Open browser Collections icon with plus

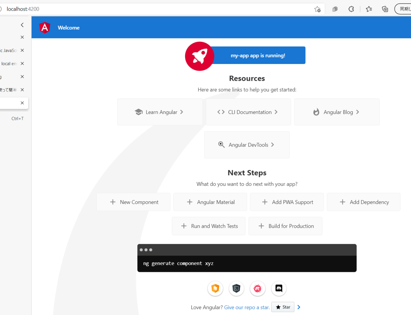(385, 9)
